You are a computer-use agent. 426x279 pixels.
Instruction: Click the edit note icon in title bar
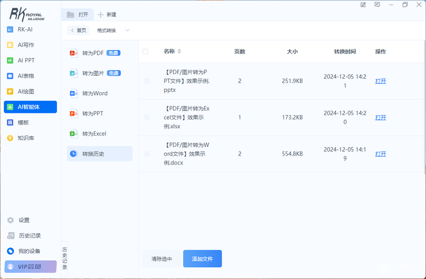click(363, 5)
